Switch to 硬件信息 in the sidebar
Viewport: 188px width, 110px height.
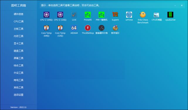point(18,14)
